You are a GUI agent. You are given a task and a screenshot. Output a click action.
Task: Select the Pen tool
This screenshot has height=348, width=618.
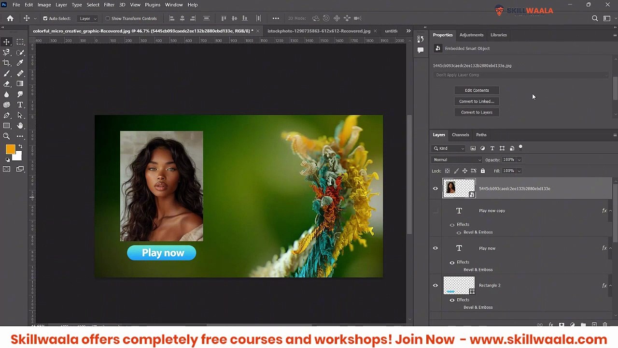[x=7, y=116]
